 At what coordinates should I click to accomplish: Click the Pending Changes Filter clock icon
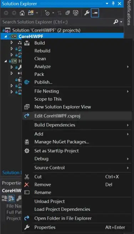[47, 13]
